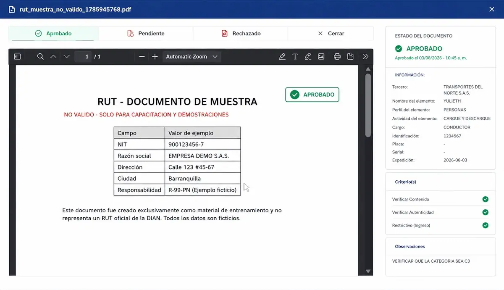The image size is (504, 290).
Task: Switch to the Pendiente tab
Action: coord(146,33)
